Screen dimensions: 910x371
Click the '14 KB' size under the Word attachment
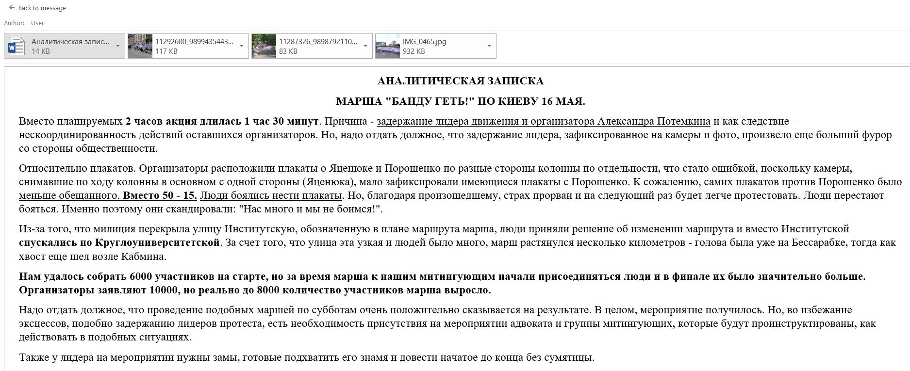click(x=41, y=51)
